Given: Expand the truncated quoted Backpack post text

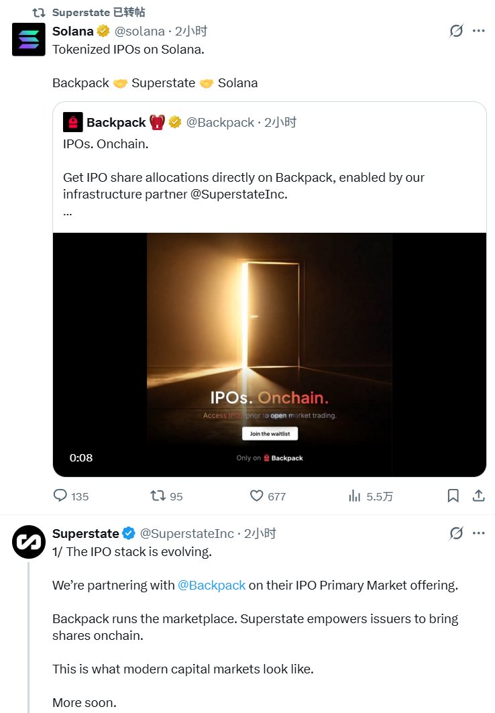Looking at the screenshot, I should [x=67, y=212].
